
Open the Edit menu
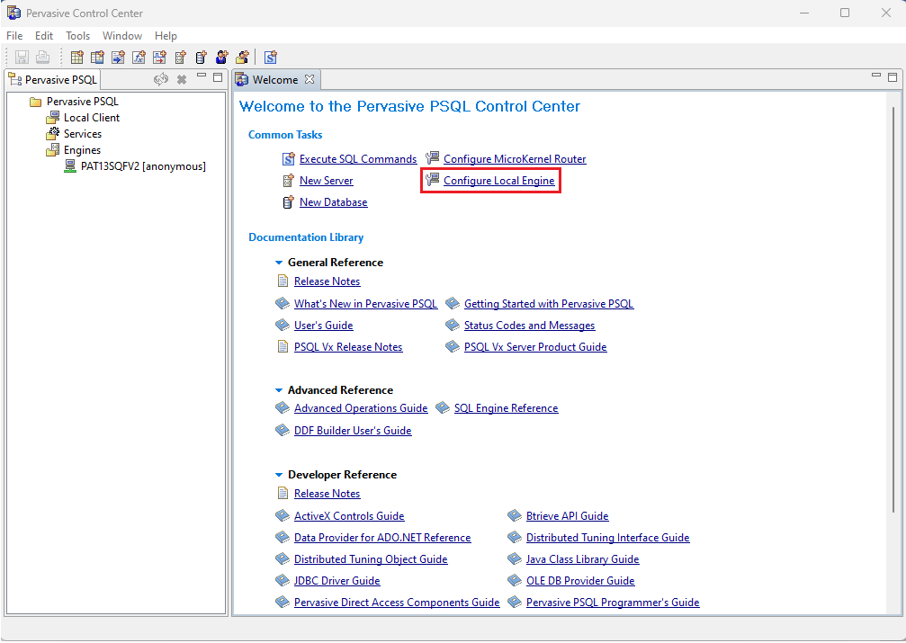(x=44, y=36)
